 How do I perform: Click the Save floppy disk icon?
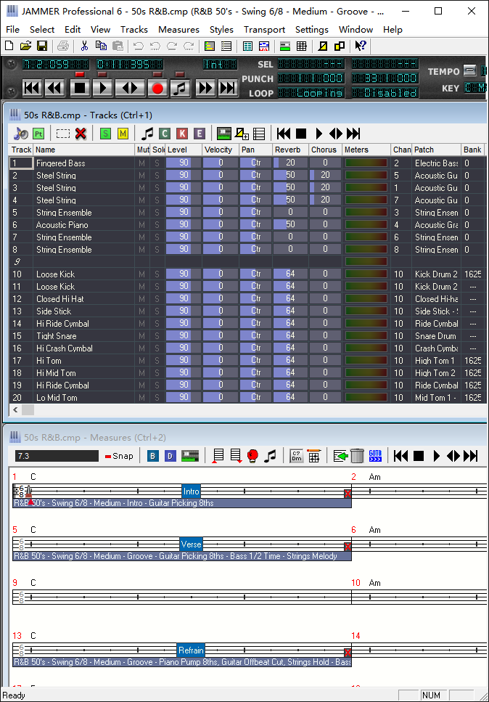pos(42,46)
